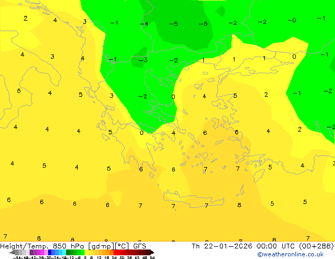This screenshot has width=335, height=259.
Task: Click the -3 temperature value on map
Action: [143, 60]
